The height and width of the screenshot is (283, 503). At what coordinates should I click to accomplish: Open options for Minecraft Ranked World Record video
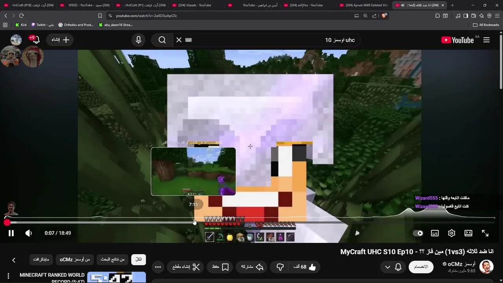tap(8, 276)
